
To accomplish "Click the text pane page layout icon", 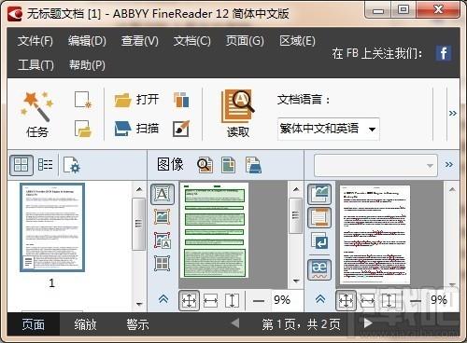I will tap(319, 217).
